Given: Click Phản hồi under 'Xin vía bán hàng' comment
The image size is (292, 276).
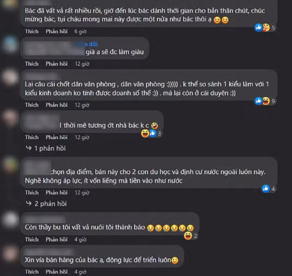Looking at the screenshot, I should [57, 272].
